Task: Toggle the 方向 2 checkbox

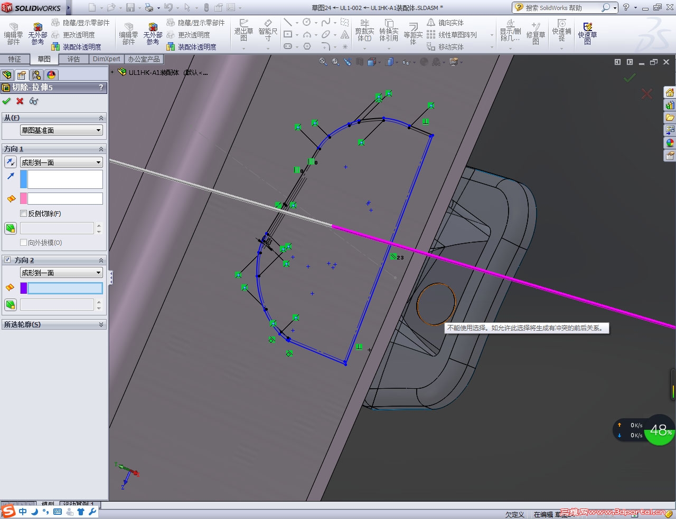Action: coord(7,260)
